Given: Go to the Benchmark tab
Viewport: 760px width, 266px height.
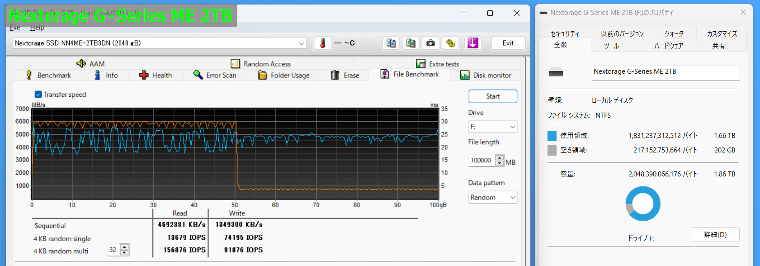Looking at the screenshot, I should pyautogui.click(x=48, y=75).
